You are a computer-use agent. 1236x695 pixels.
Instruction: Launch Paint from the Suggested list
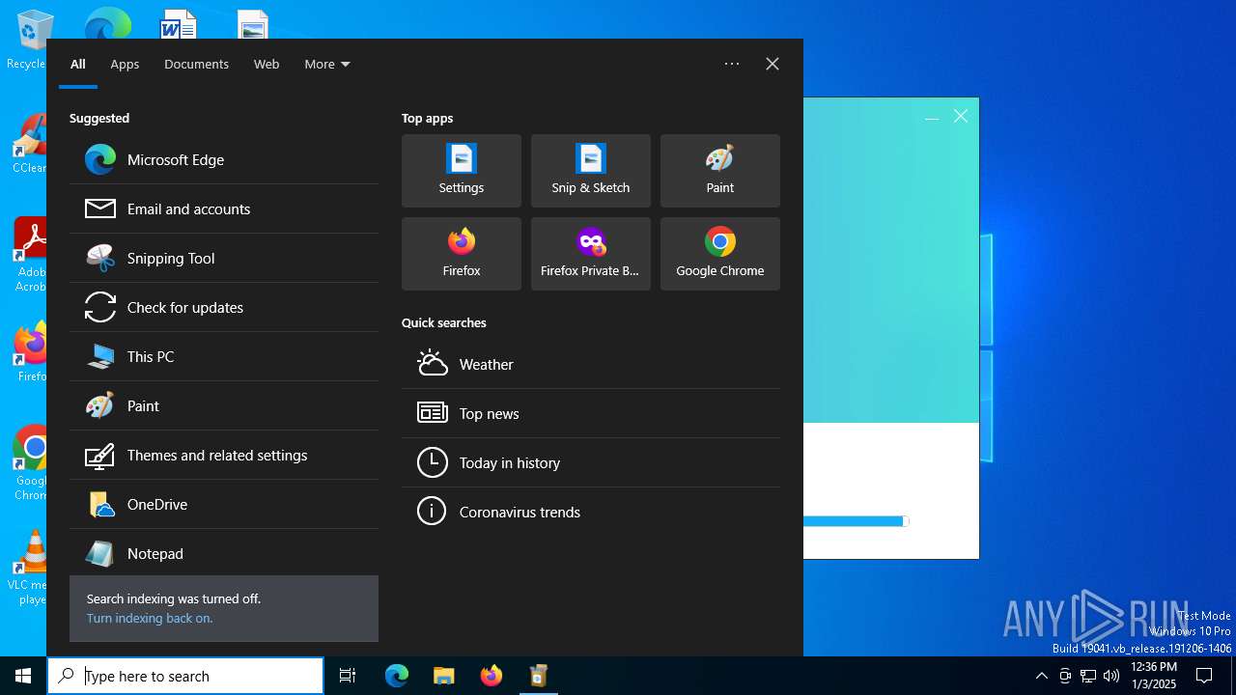pyautogui.click(x=224, y=406)
